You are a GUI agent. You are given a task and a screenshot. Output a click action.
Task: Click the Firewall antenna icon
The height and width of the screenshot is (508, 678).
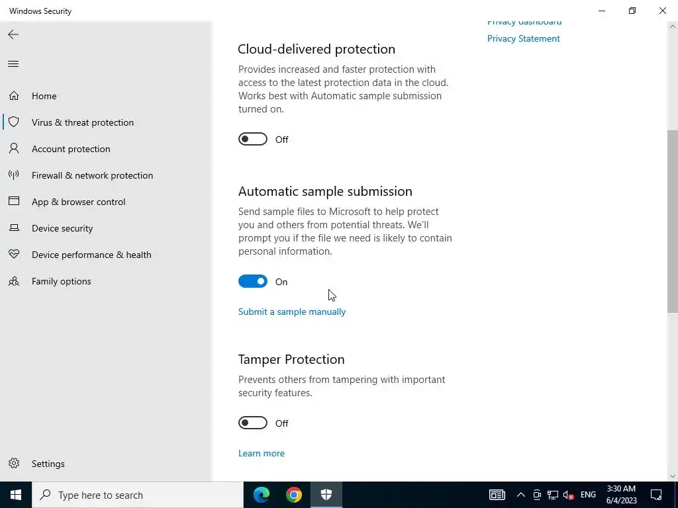pos(14,175)
